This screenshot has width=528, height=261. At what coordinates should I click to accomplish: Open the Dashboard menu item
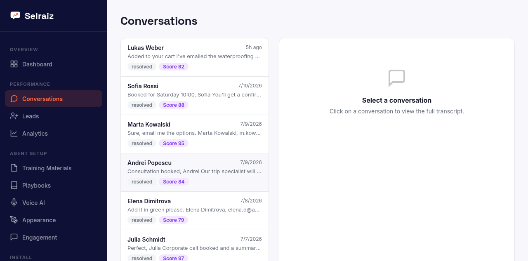click(x=54, y=64)
